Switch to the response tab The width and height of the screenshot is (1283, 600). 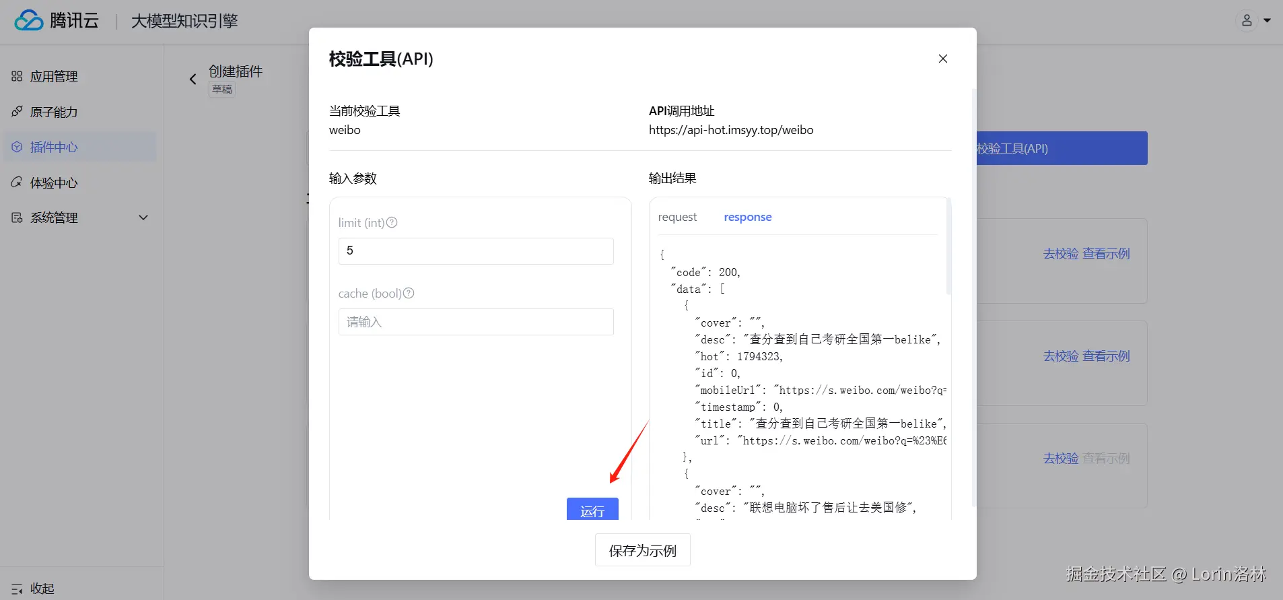(x=747, y=217)
